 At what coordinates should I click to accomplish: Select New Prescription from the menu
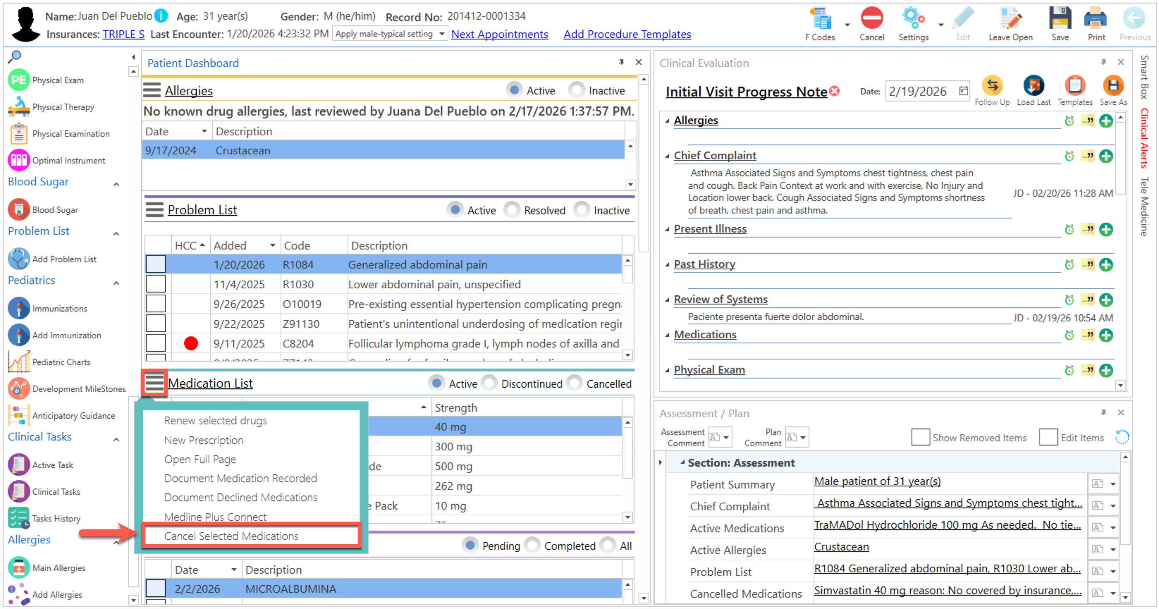(x=203, y=440)
